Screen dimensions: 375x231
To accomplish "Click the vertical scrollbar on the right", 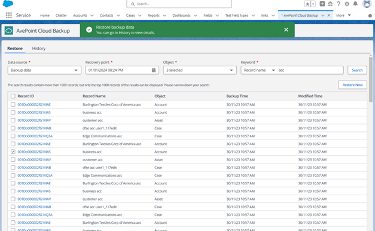I will tap(370, 79).
